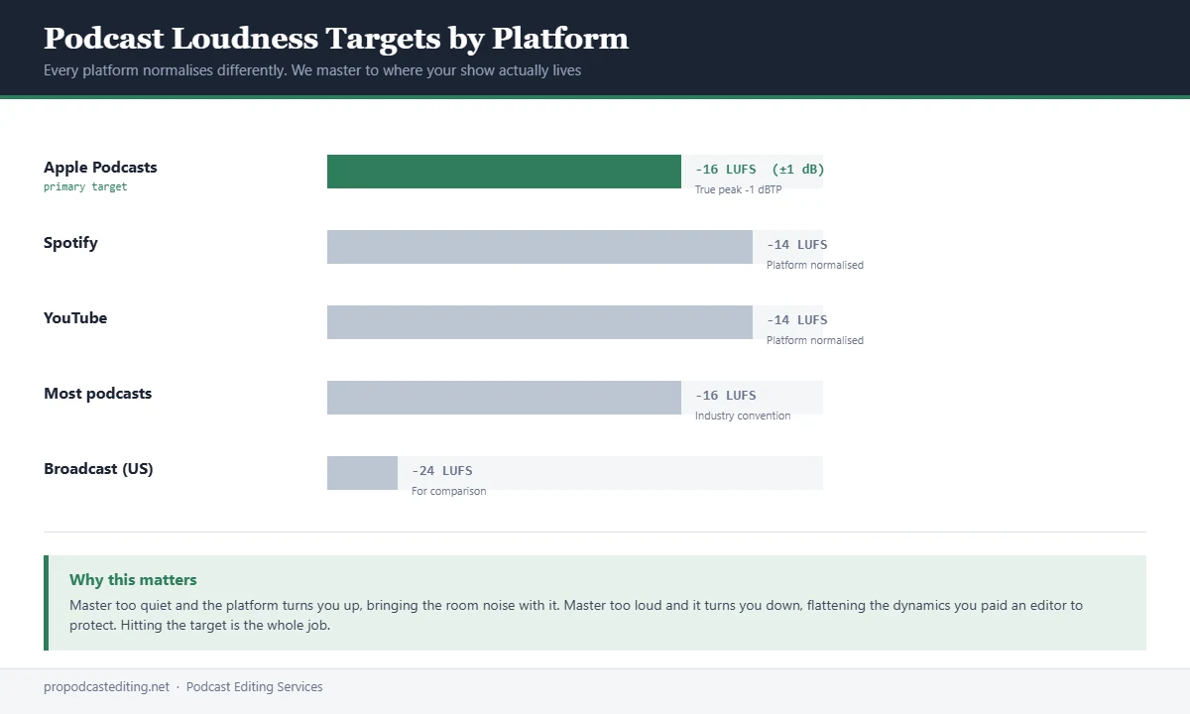Click the Most podcasts '-16 LUFS' value
Image resolution: width=1190 pixels, height=714 pixels.
726,396
